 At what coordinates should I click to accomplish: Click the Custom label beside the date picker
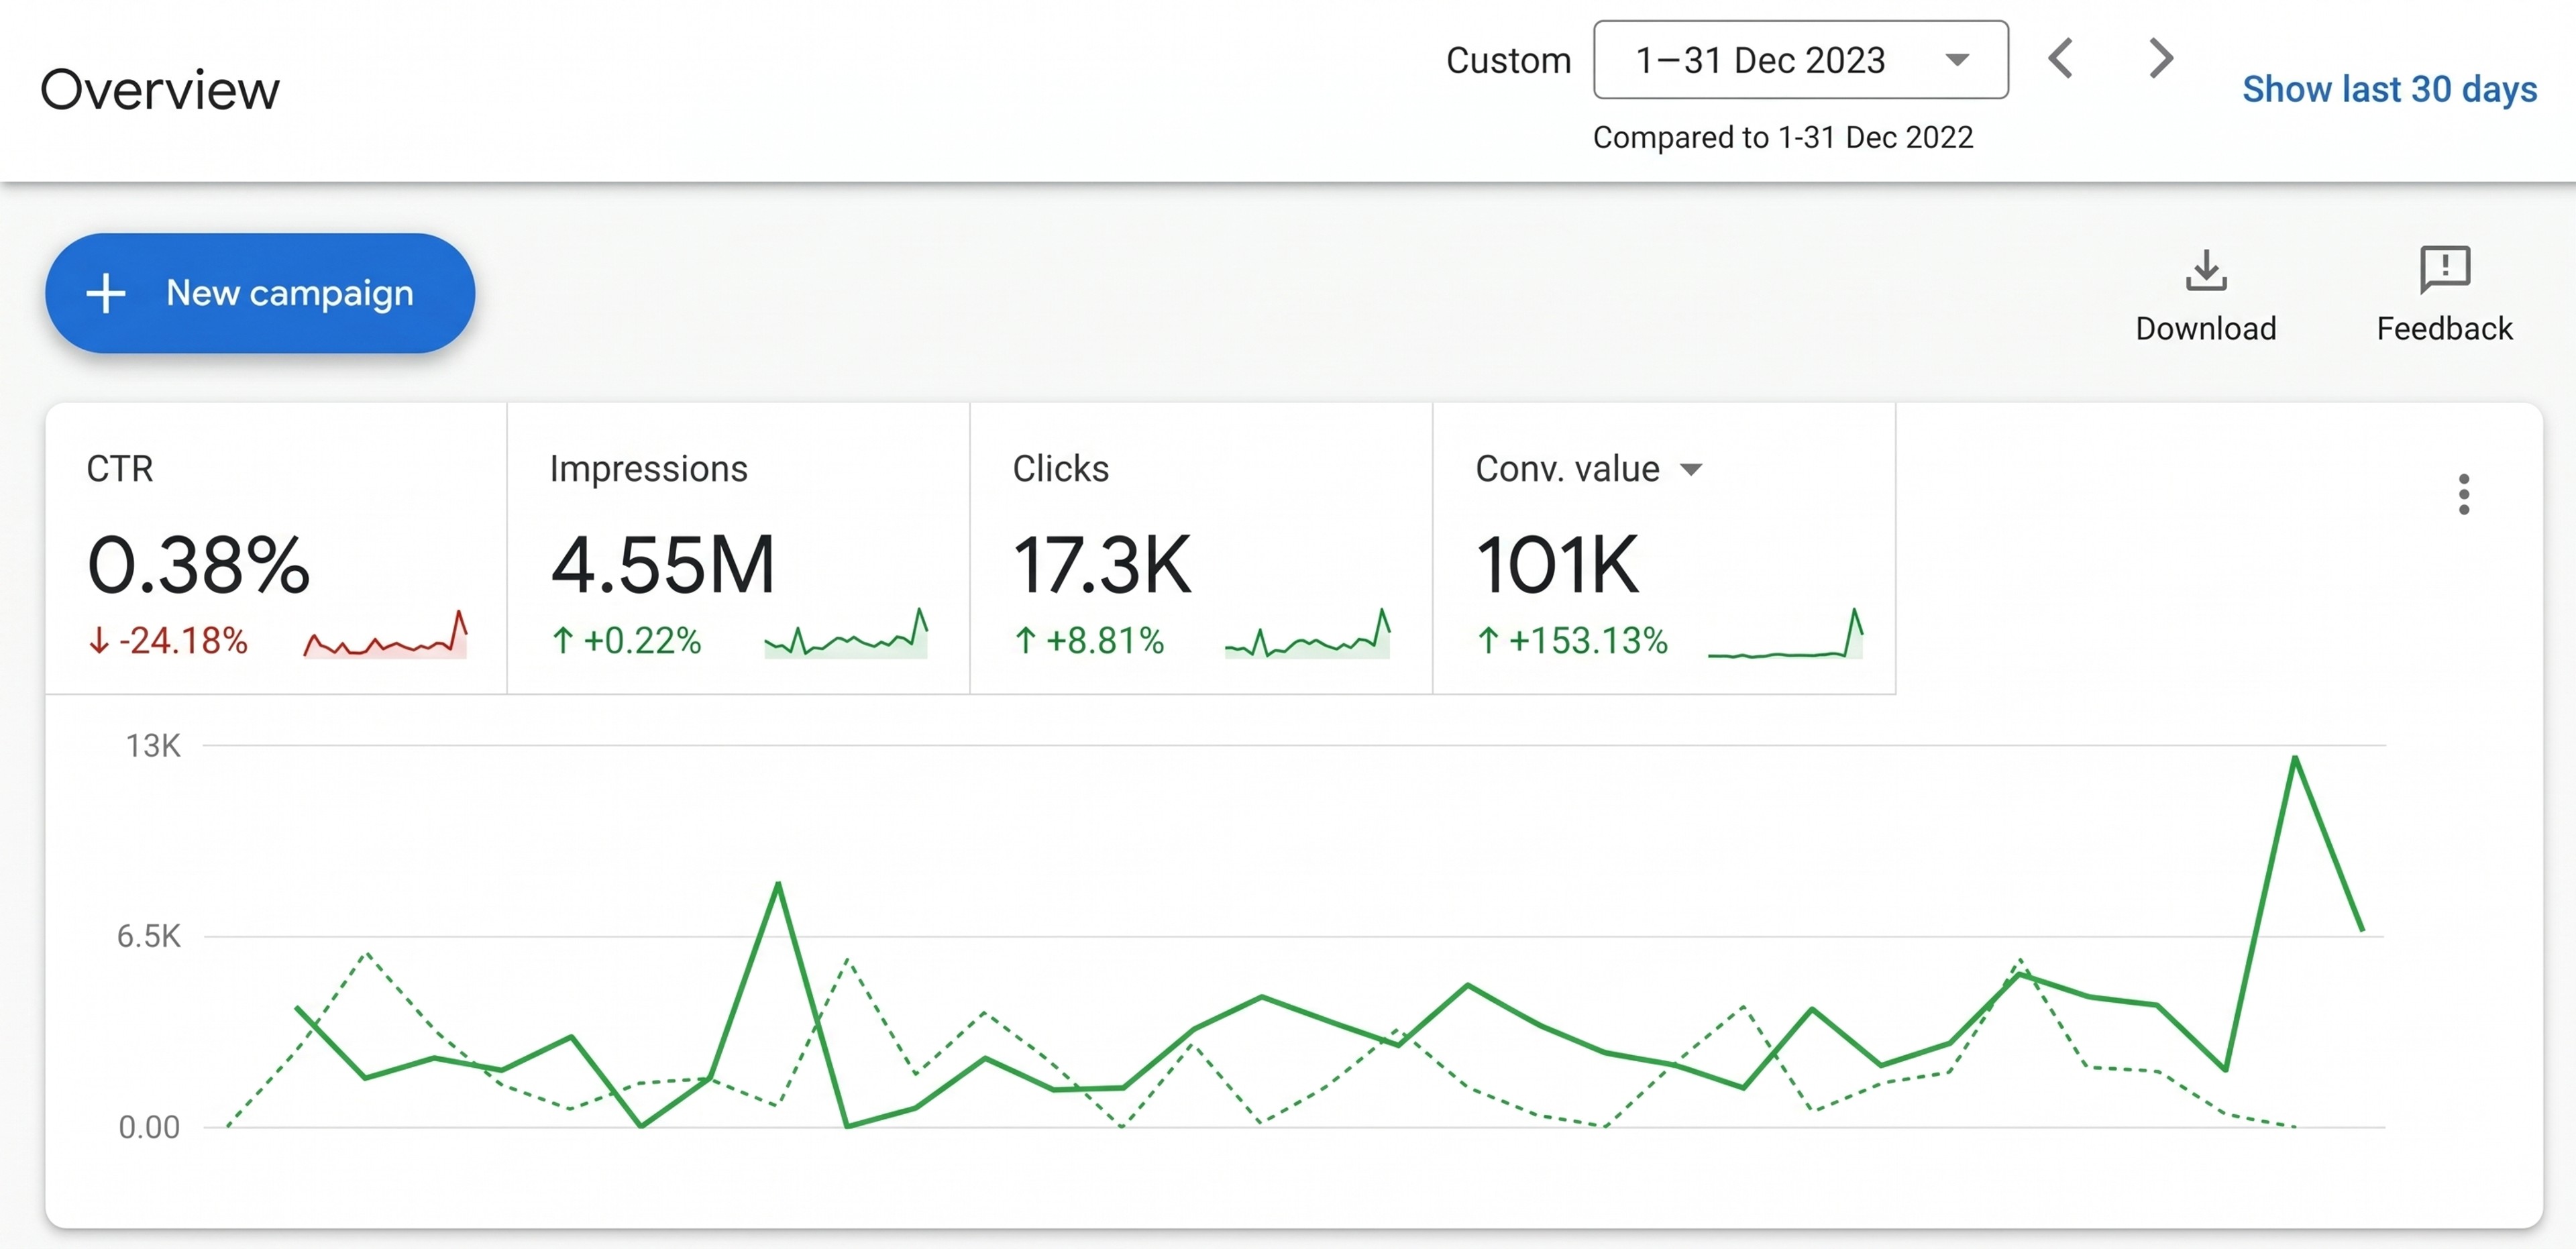[x=1508, y=60]
